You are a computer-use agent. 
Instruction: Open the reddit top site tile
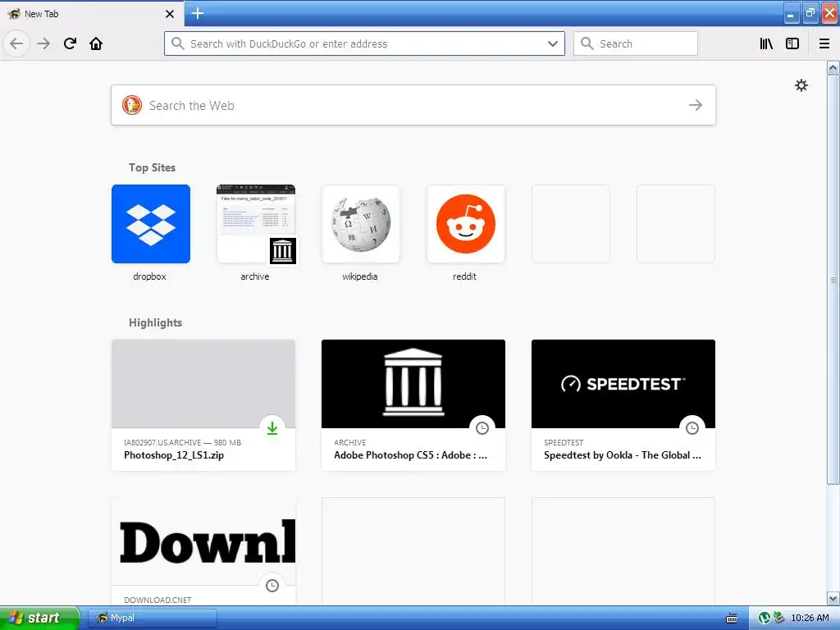[x=466, y=224]
